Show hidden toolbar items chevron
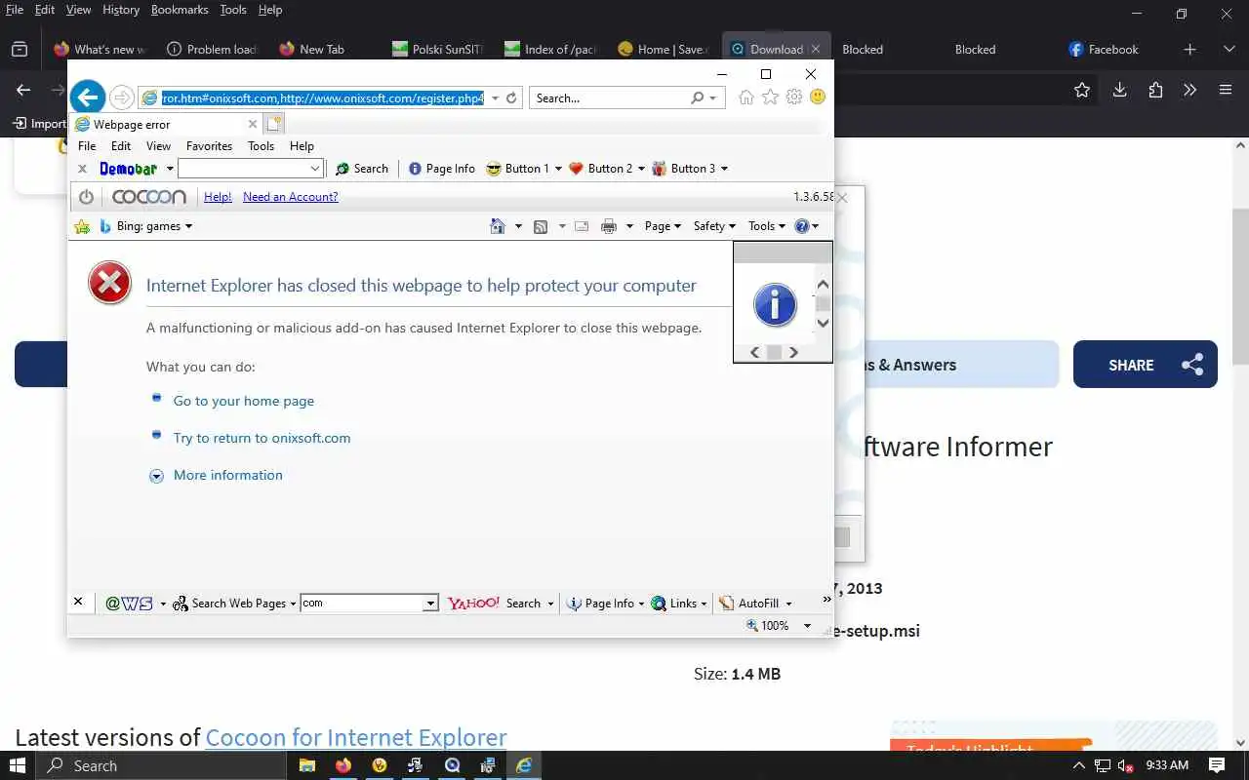This screenshot has height=780, width=1249. [826, 601]
